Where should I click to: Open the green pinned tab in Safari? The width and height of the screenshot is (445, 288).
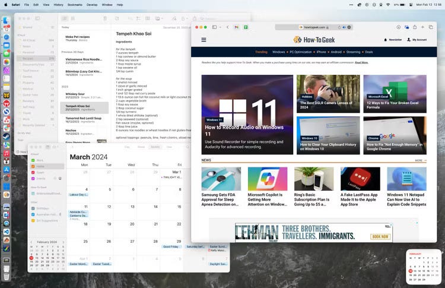point(246,27)
